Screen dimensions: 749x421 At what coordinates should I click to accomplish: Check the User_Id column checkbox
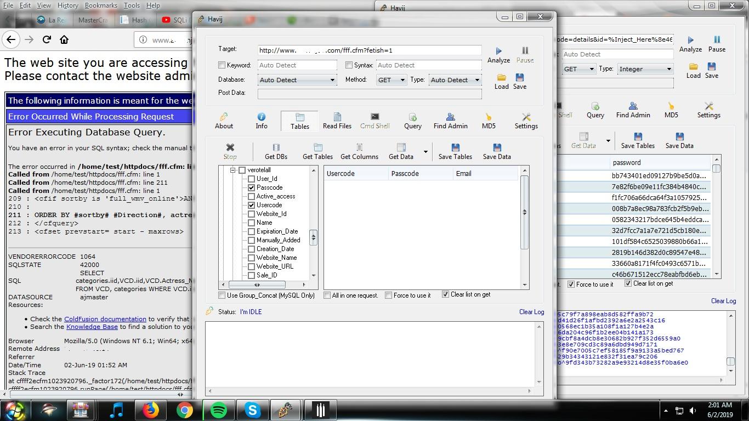pos(252,179)
